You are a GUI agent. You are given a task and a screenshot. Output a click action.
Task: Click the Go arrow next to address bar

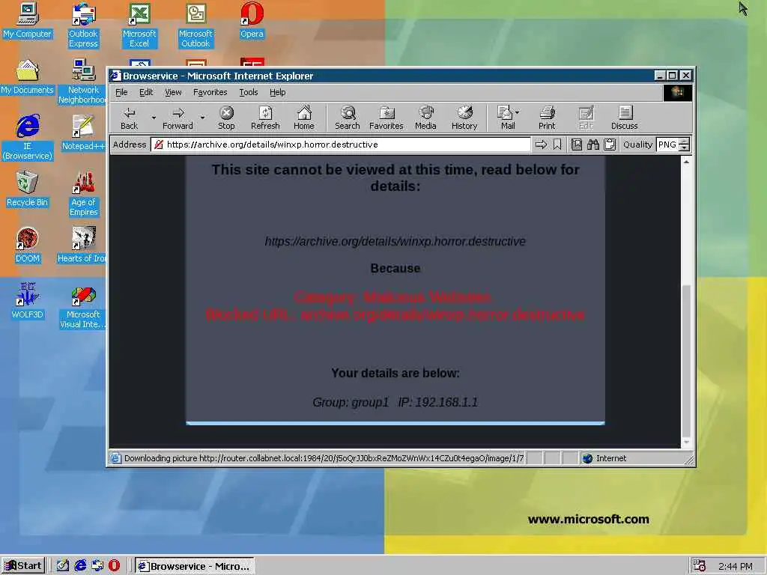point(541,144)
